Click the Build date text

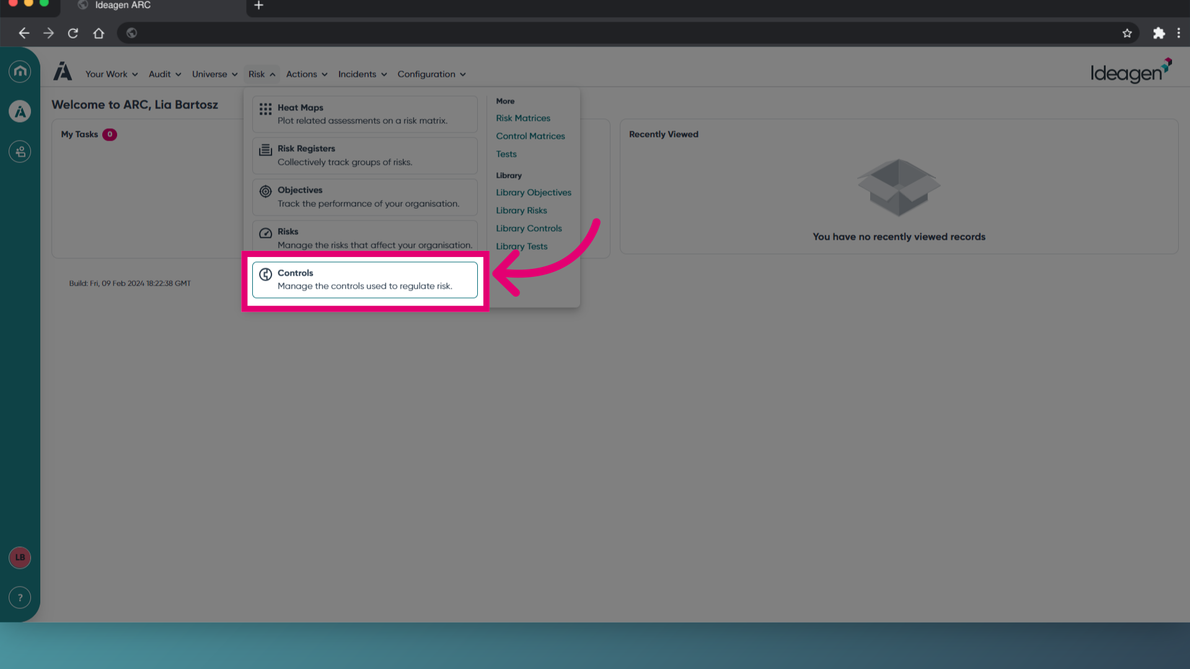[x=130, y=284]
